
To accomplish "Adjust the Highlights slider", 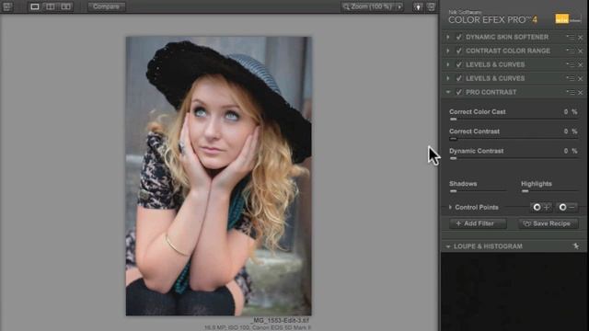I will (549, 191).
